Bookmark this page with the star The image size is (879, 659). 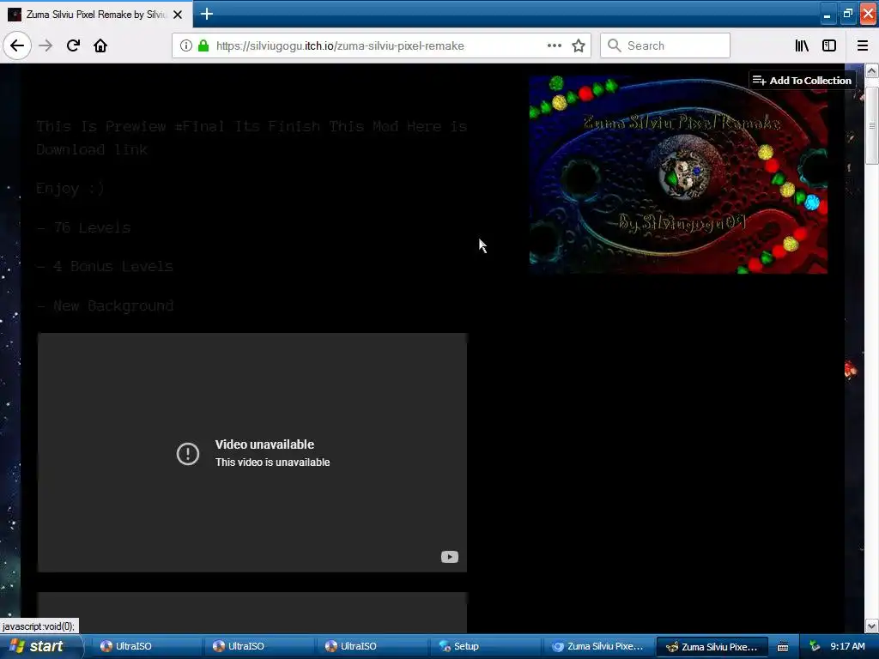tap(579, 45)
